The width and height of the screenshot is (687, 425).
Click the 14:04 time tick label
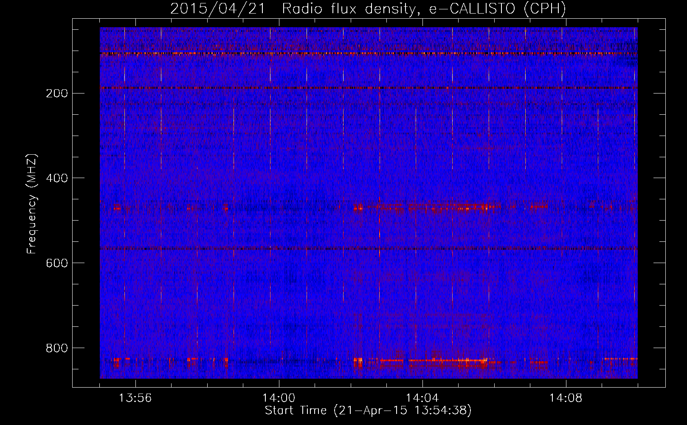pyautogui.click(x=422, y=398)
